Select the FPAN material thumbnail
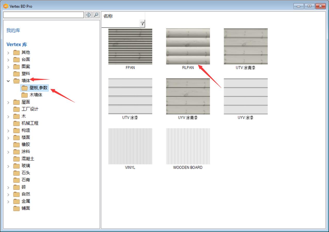Viewport: 329px width, 232px height. point(130,46)
